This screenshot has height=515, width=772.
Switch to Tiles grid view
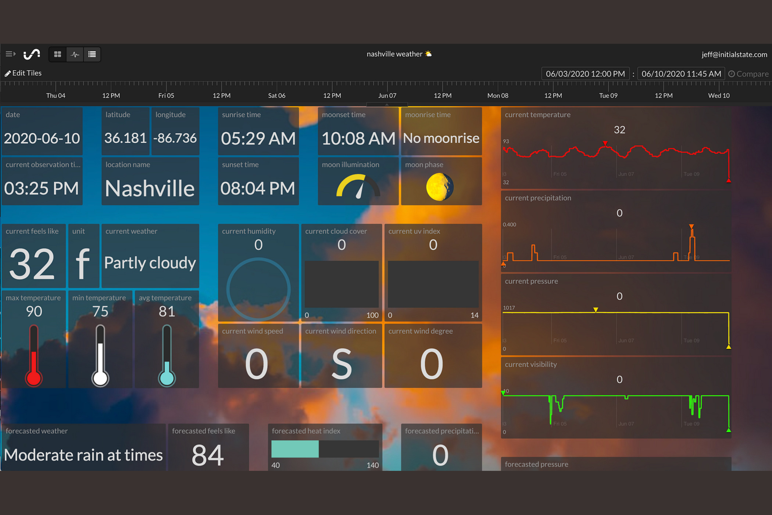(x=58, y=54)
